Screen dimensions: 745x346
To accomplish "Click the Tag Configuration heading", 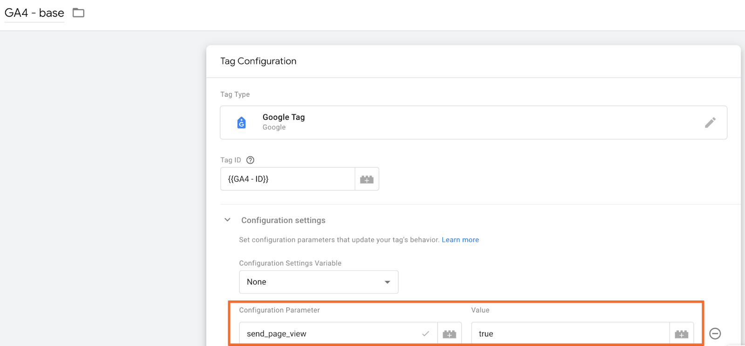I will click(258, 61).
